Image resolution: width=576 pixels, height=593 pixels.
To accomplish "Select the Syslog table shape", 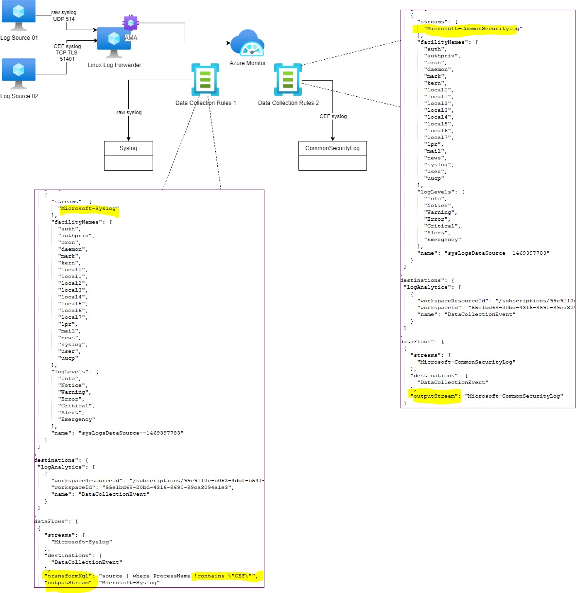I will 128,155.
